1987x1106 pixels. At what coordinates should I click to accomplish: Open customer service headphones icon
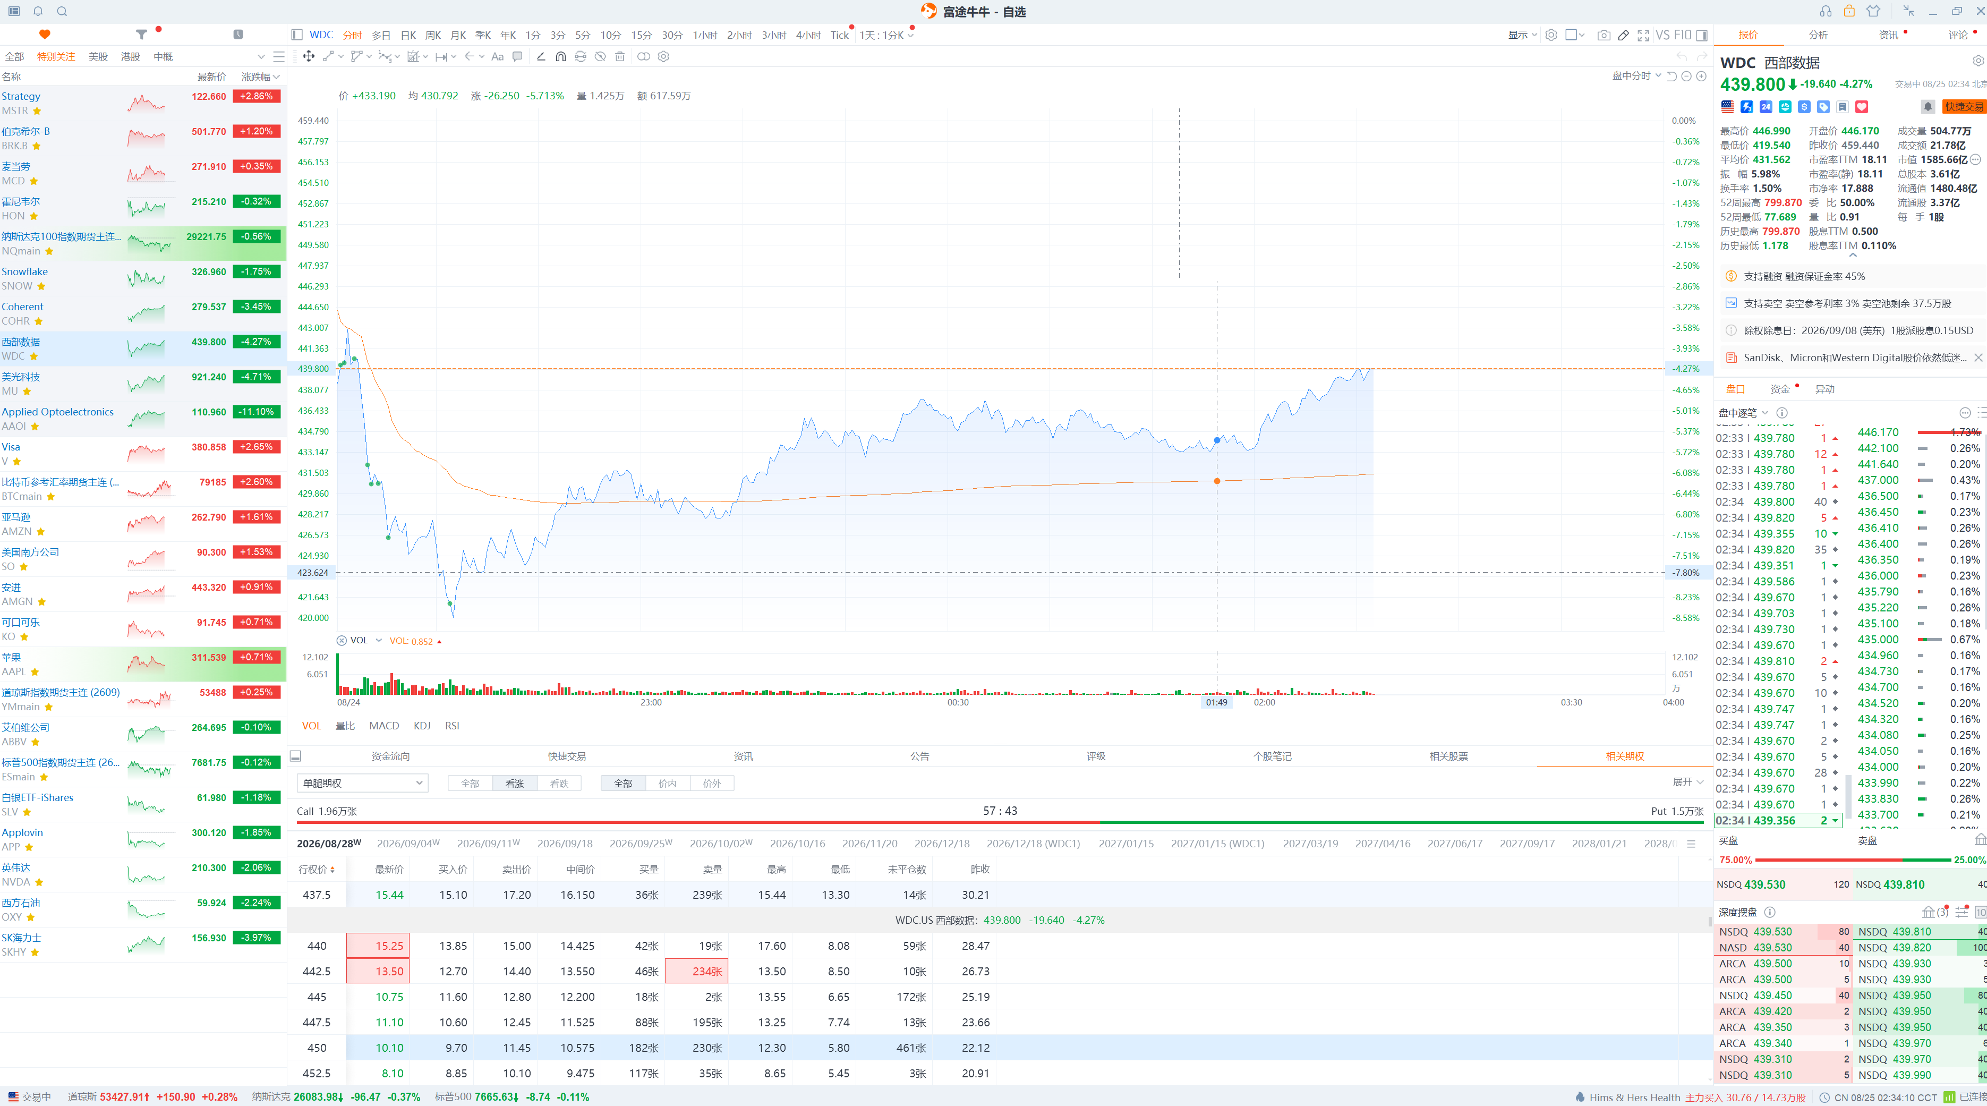click(1826, 11)
